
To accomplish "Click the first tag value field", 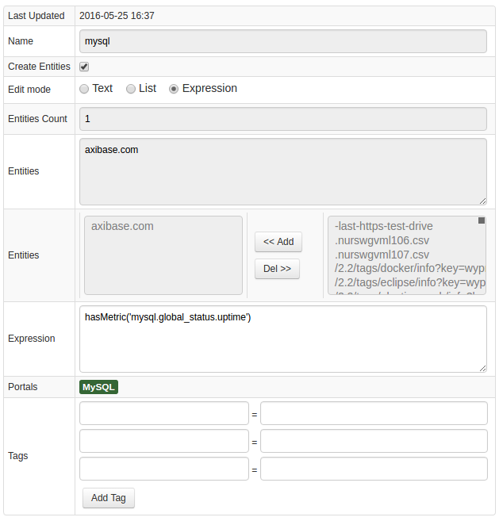I will coord(374,413).
